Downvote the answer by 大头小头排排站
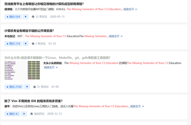 (27, 87)
